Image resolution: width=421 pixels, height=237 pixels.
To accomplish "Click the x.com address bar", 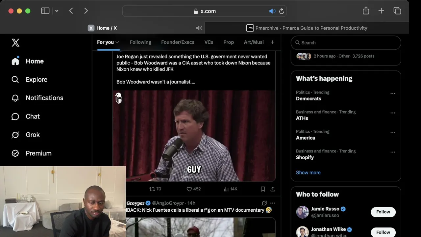I will [205, 11].
